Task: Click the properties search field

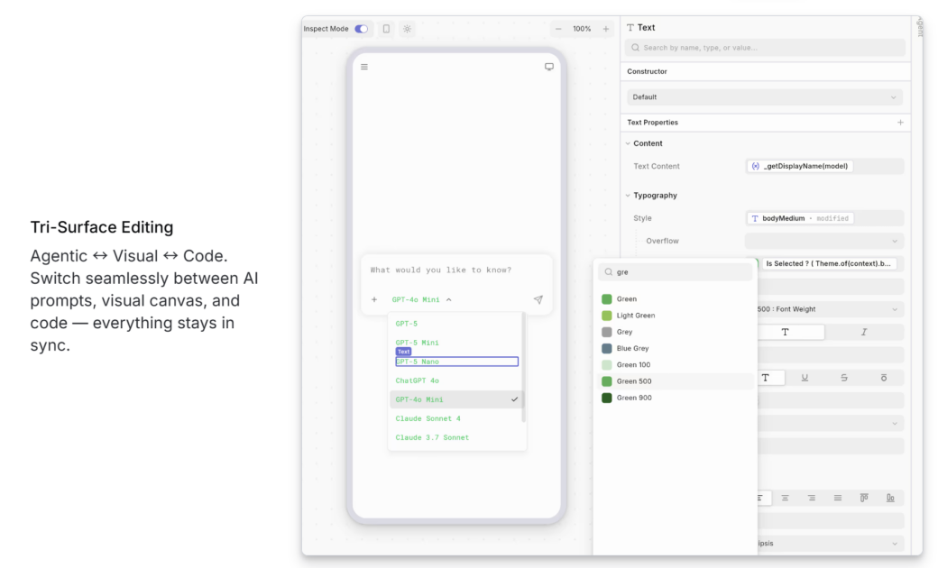Action: 765,48
